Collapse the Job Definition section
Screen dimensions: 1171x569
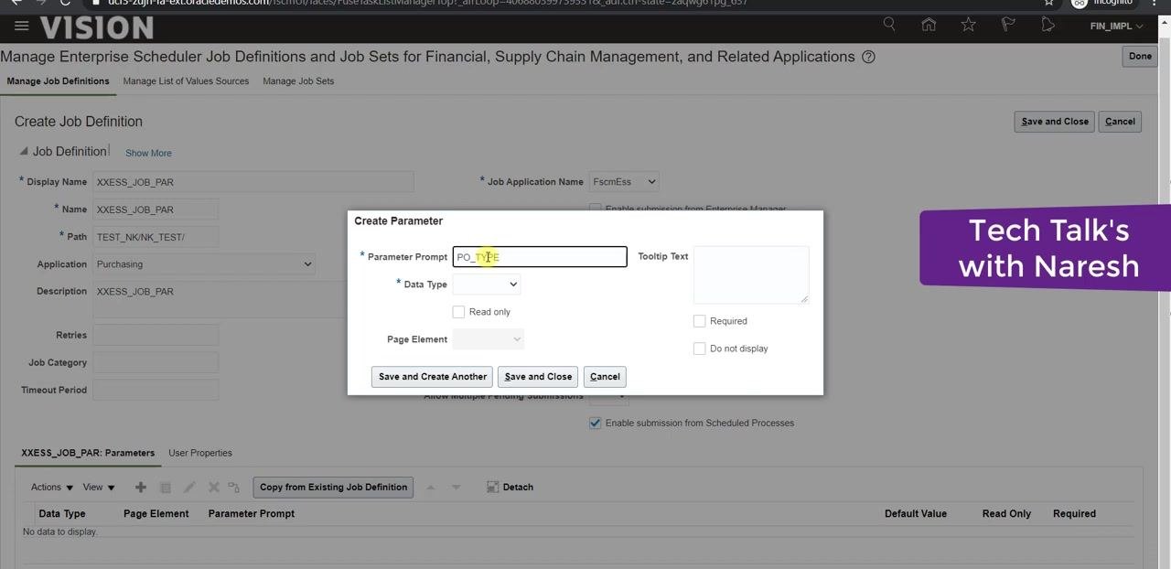pyautogui.click(x=24, y=152)
